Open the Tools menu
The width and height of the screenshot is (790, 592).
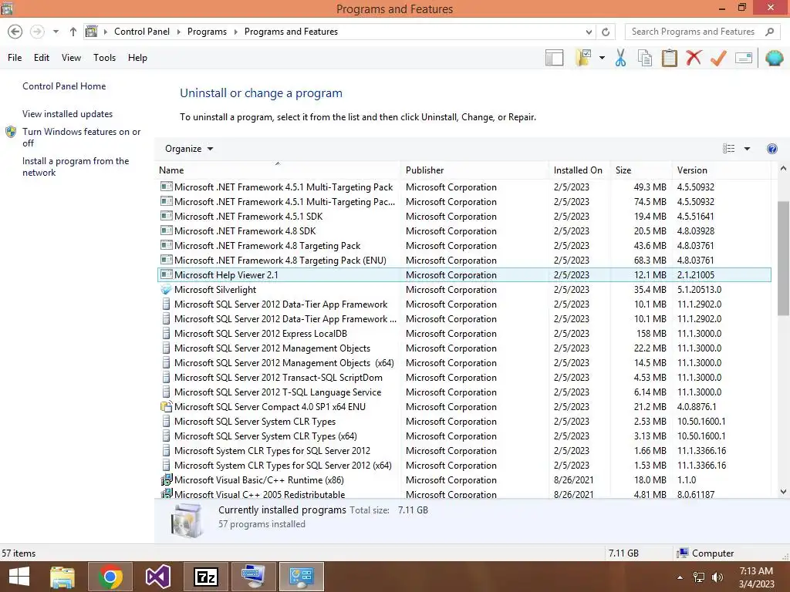pyautogui.click(x=104, y=58)
